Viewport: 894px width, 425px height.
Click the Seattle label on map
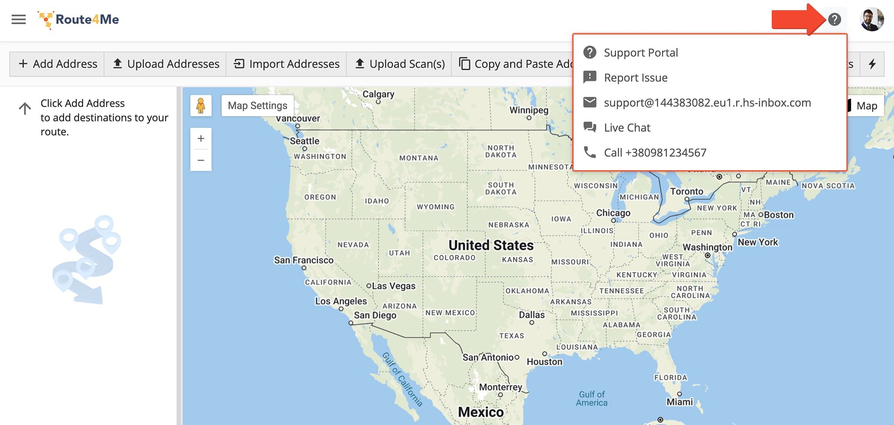tap(305, 141)
